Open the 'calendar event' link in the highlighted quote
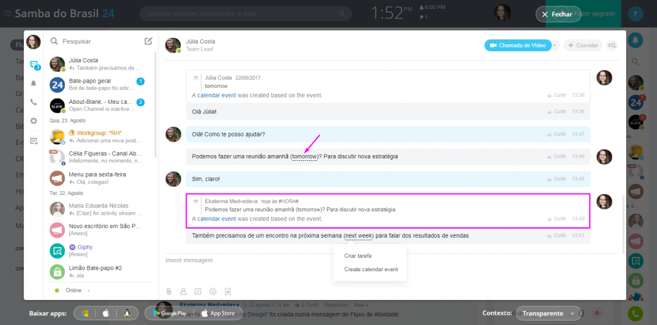Image resolution: width=657 pixels, height=325 pixels. click(217, 219)
